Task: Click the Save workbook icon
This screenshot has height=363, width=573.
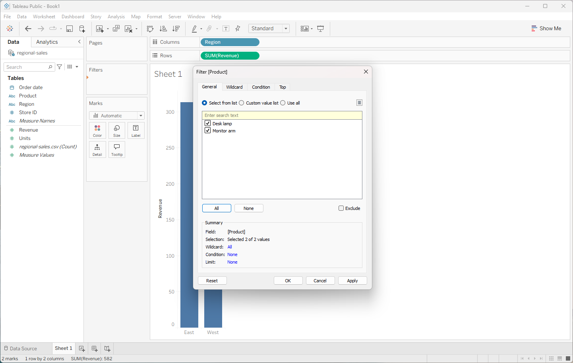Action: [70, 29]
